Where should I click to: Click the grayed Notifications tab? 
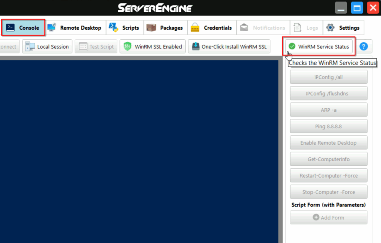click(x=263, y=27)
